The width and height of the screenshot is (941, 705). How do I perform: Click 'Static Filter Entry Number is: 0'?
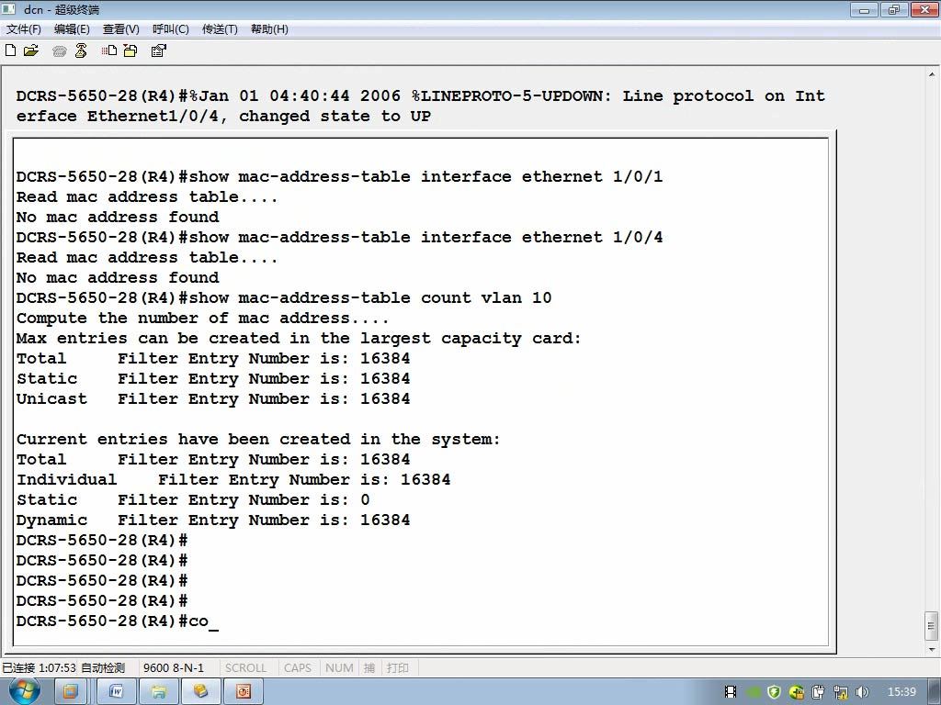point(193,500)
